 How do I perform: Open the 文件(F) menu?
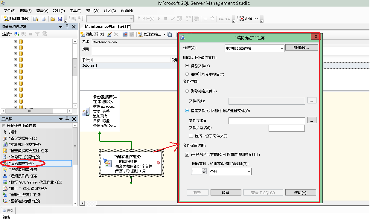[10, 10]
